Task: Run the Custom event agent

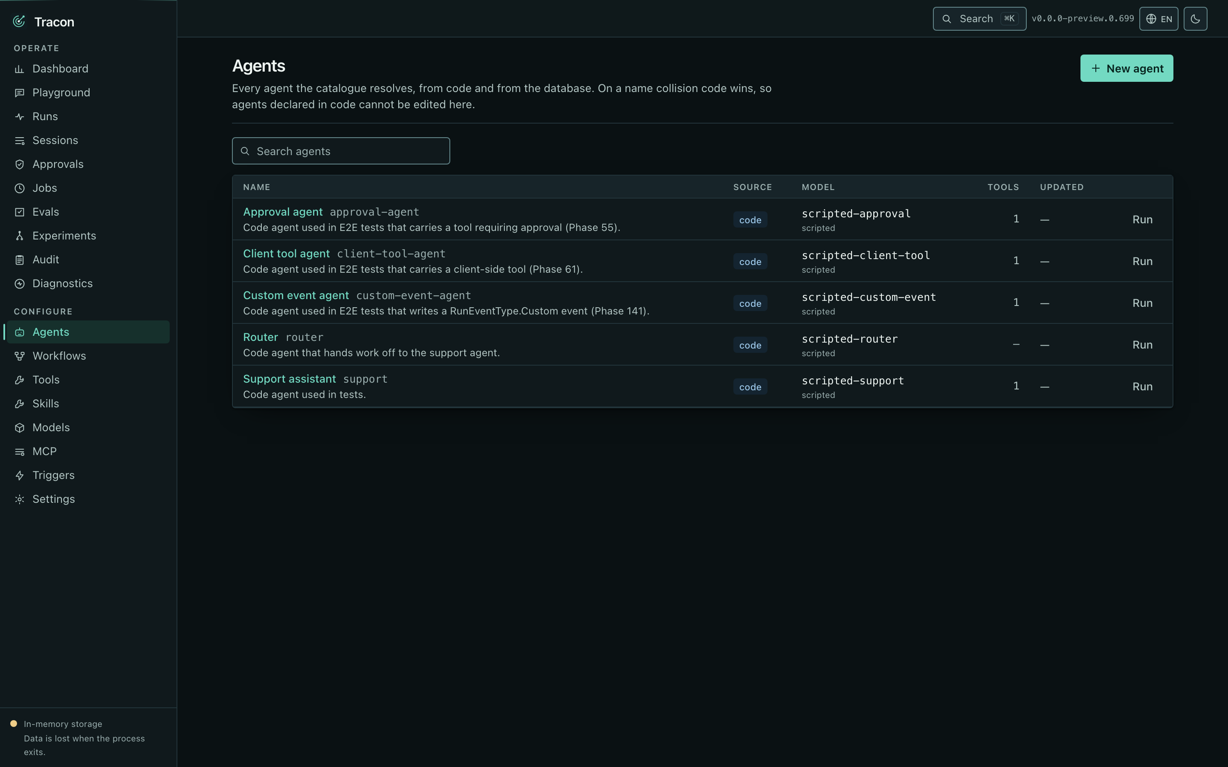Action: tap(1142, 303)
